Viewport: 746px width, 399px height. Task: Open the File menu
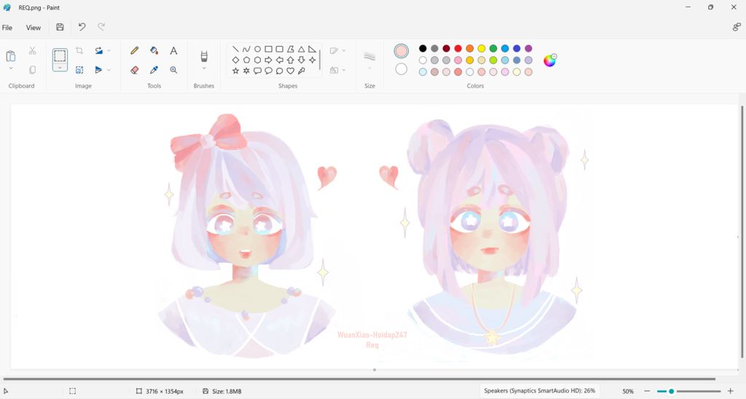click(7, 28)
